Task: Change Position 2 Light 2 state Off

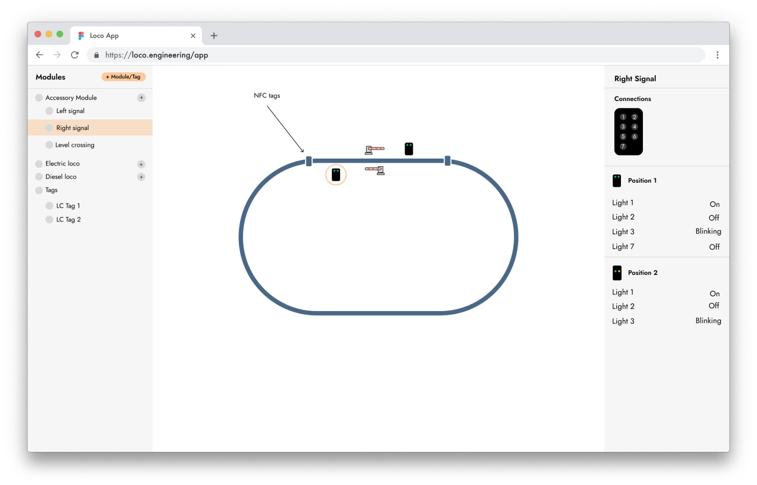Action: click(x=714, y=306)
